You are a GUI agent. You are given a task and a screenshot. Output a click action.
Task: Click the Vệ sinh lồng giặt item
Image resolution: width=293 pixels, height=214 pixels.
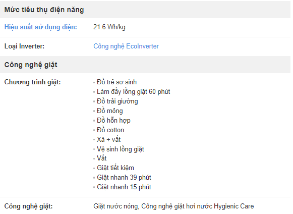tap(121, 149)
